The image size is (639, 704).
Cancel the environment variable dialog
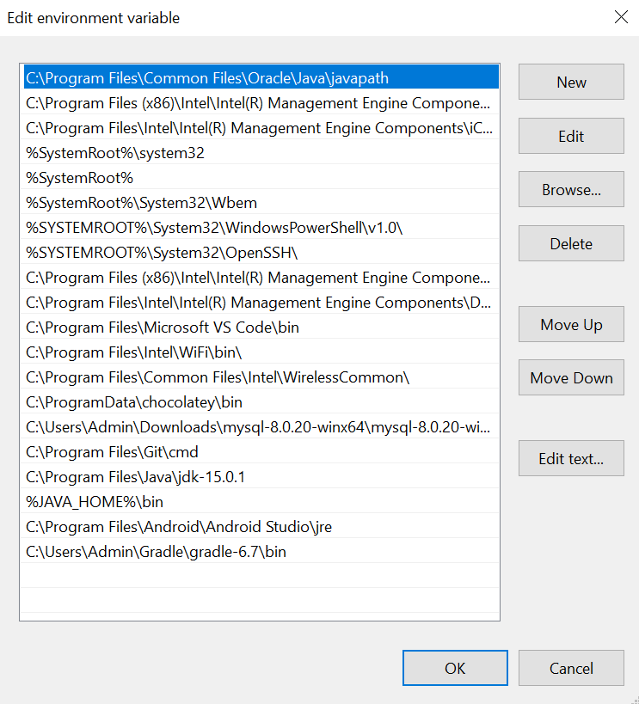pyautogui.click(x=571, y=668)
